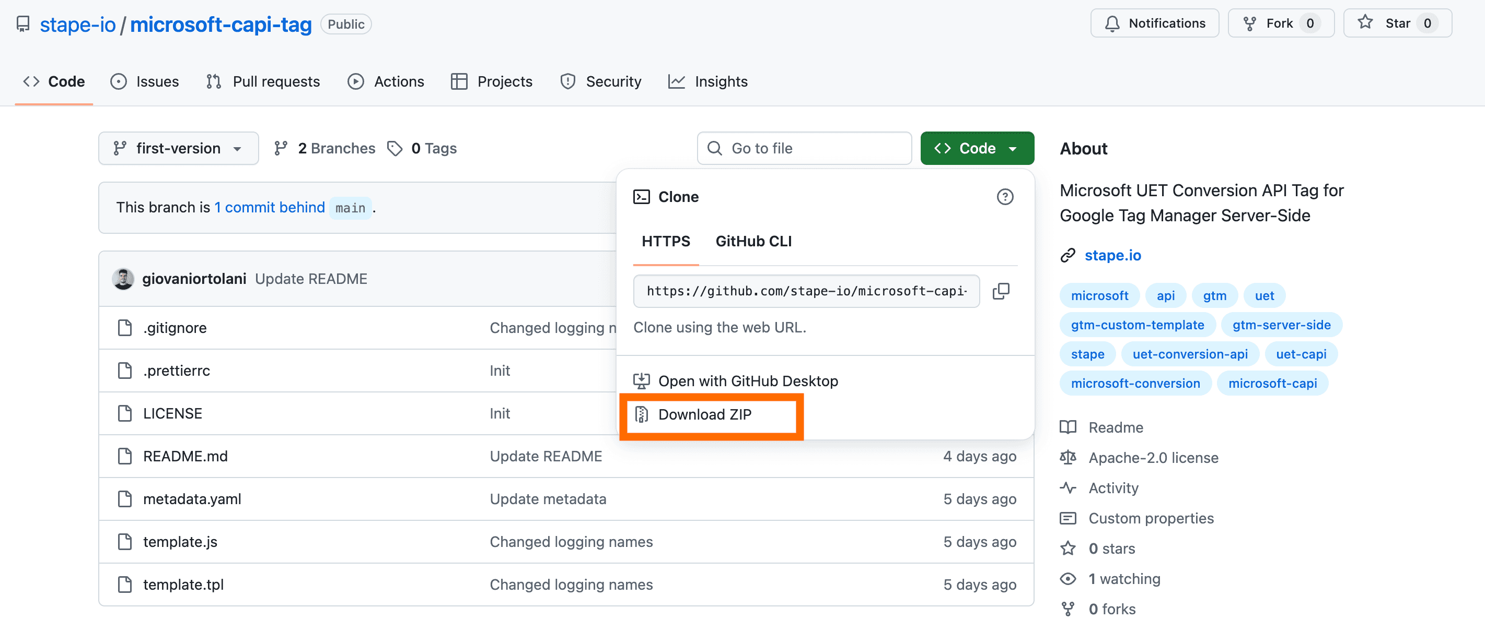Open the template.tpl file
1485x620 pixels.
click(x=183, y=585)
